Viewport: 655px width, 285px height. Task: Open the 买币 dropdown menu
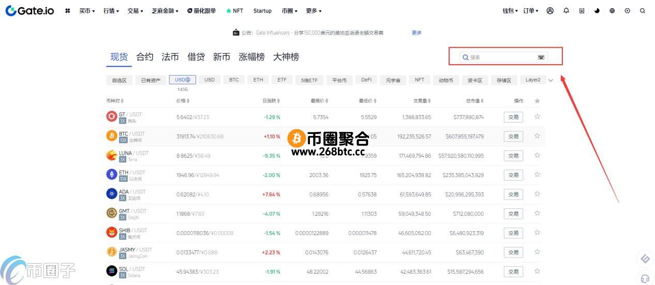[87, 10]
